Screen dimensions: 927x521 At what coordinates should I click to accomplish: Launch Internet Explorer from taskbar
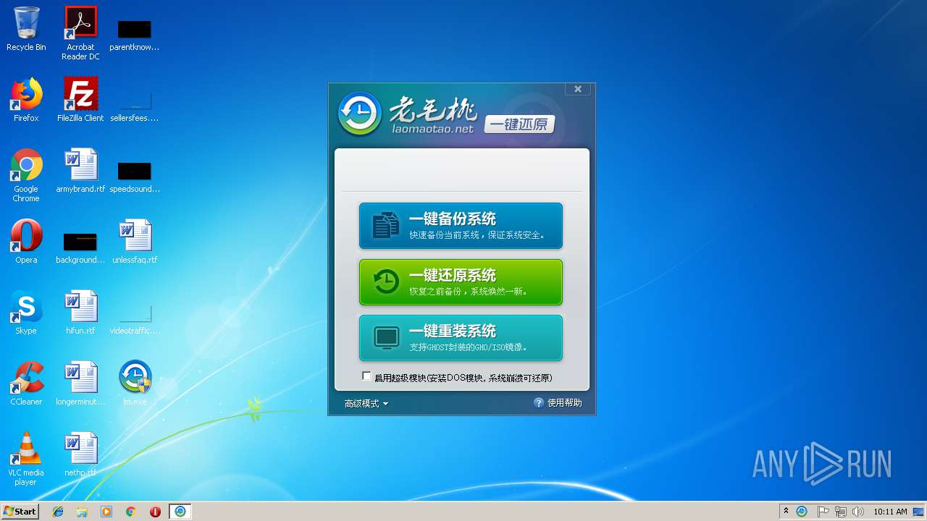click(58, 512)
